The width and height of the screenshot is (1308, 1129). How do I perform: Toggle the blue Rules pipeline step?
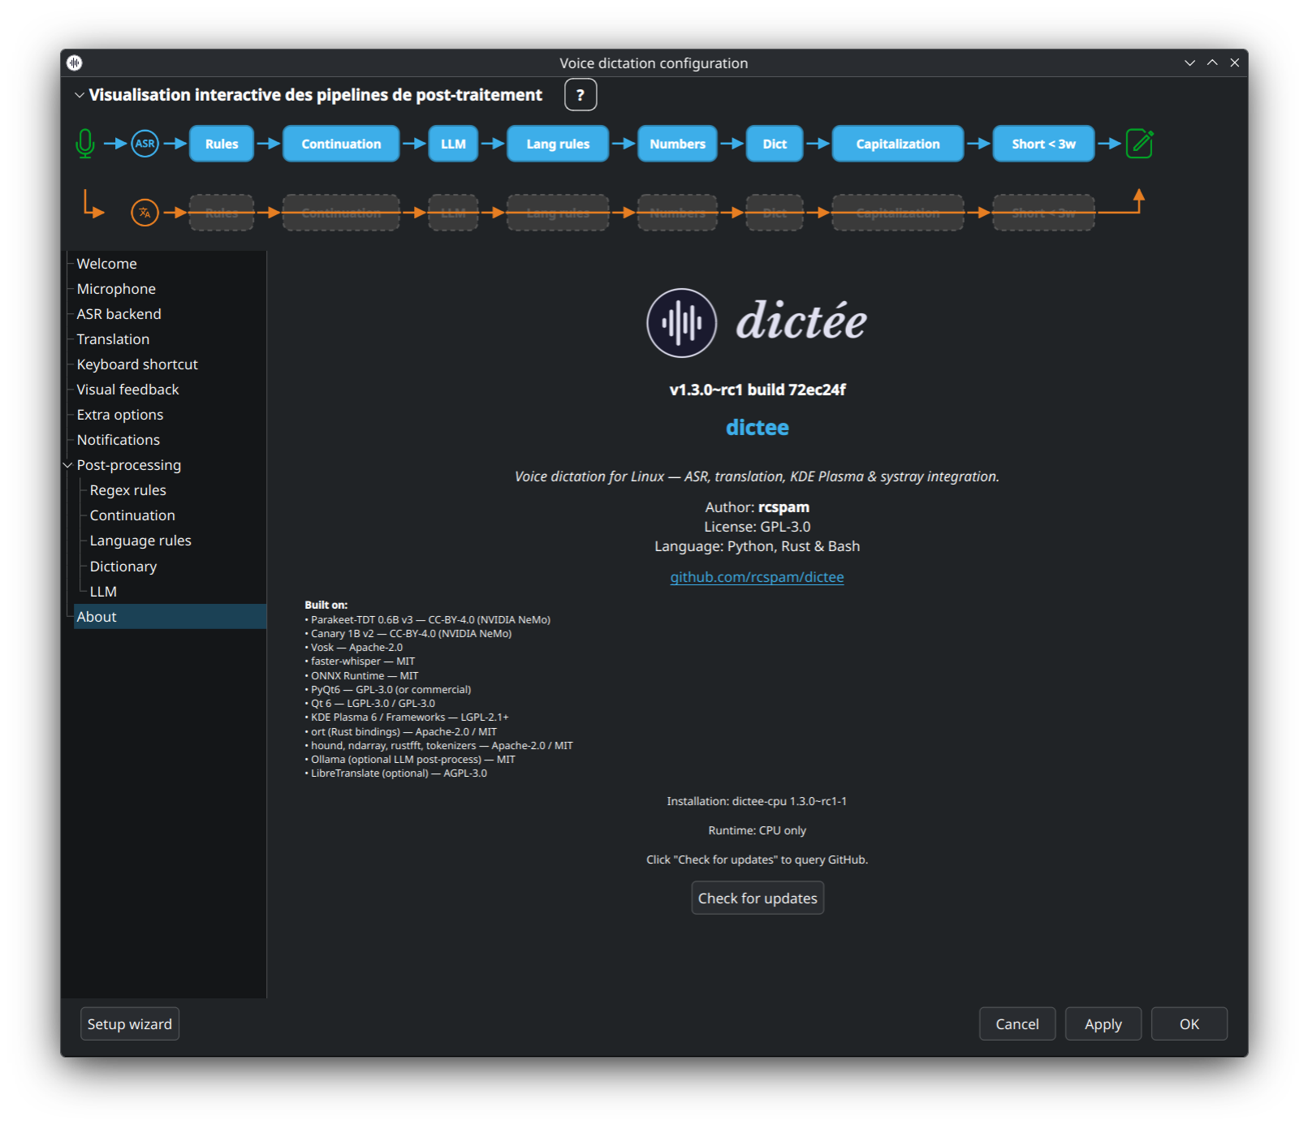(x=222, y=144)
